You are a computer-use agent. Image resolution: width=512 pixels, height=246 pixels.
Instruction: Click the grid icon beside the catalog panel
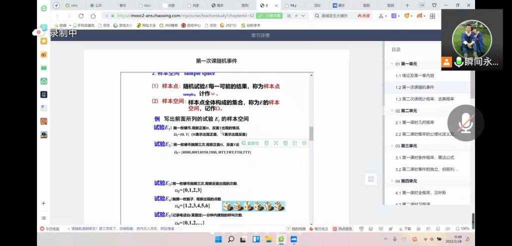click(x=370, y=179)
